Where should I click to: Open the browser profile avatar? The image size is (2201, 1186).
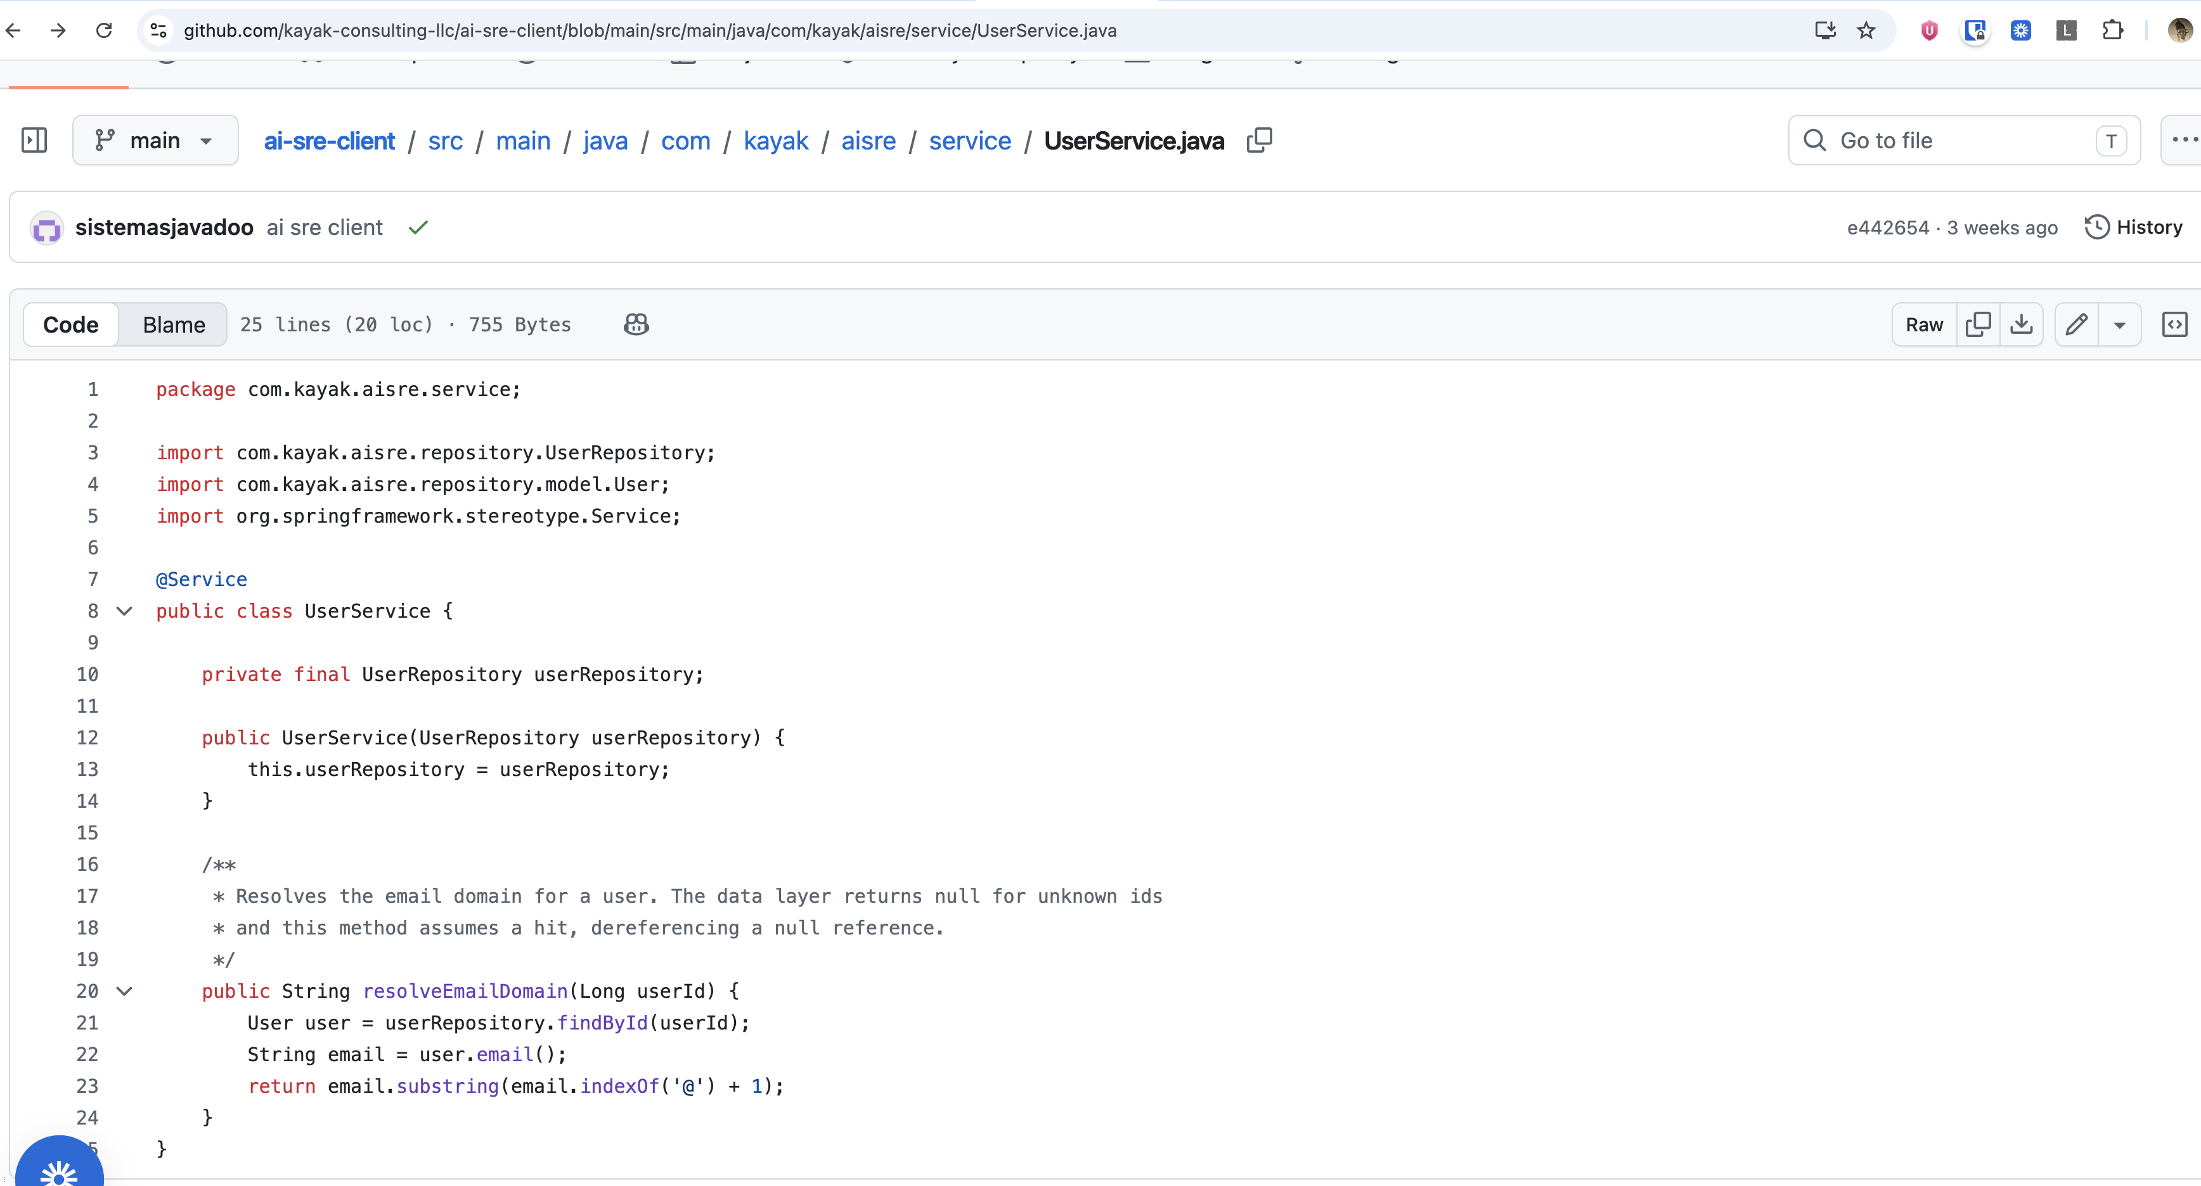pos(2179,31)
